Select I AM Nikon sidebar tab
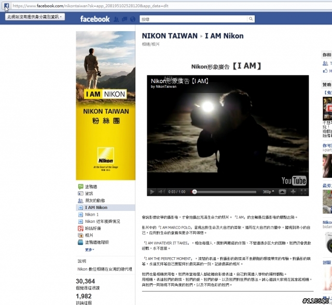Screen dimensions: 332x305 coord(105,207)
